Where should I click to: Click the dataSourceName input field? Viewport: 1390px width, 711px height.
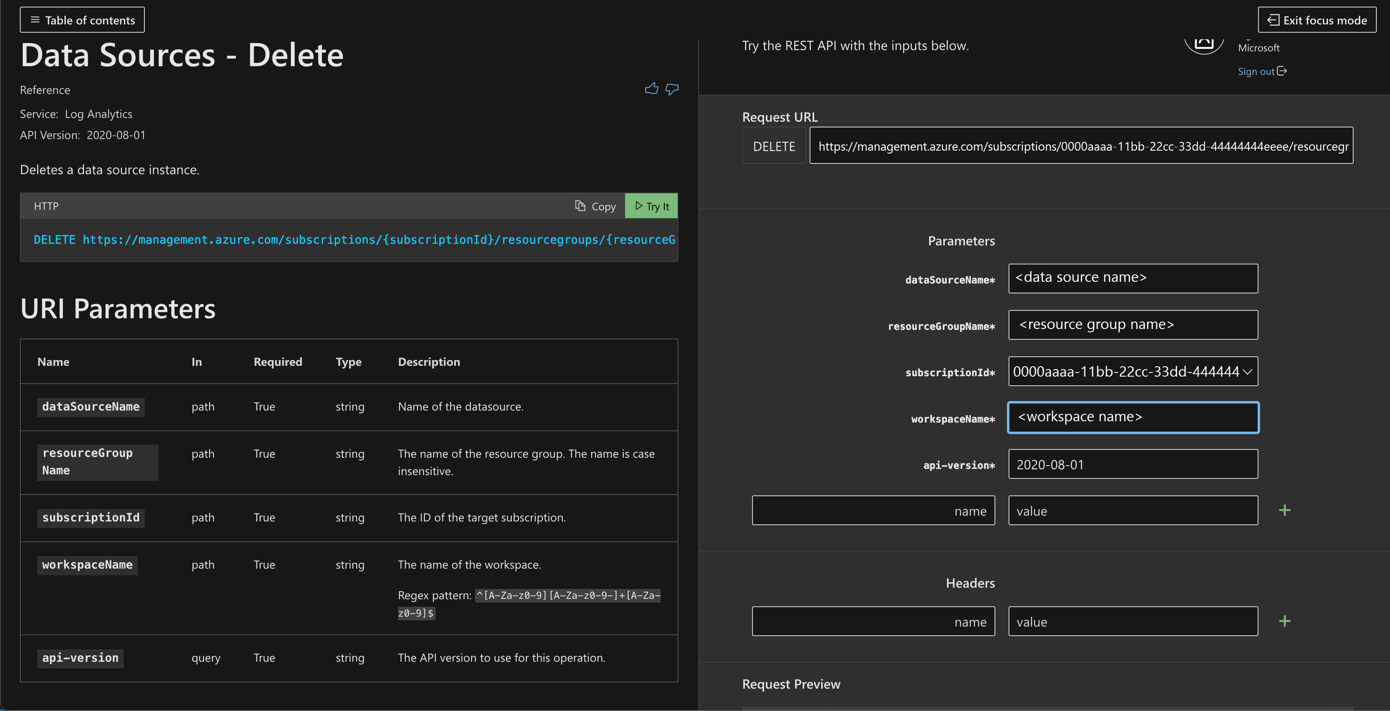pos(1133,279)
